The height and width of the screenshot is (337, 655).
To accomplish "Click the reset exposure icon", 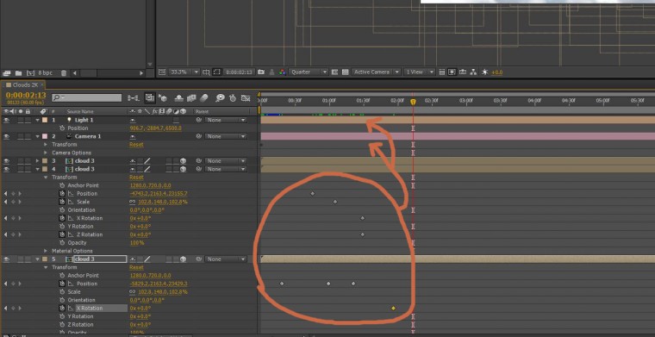I will (x=484, y=72).
